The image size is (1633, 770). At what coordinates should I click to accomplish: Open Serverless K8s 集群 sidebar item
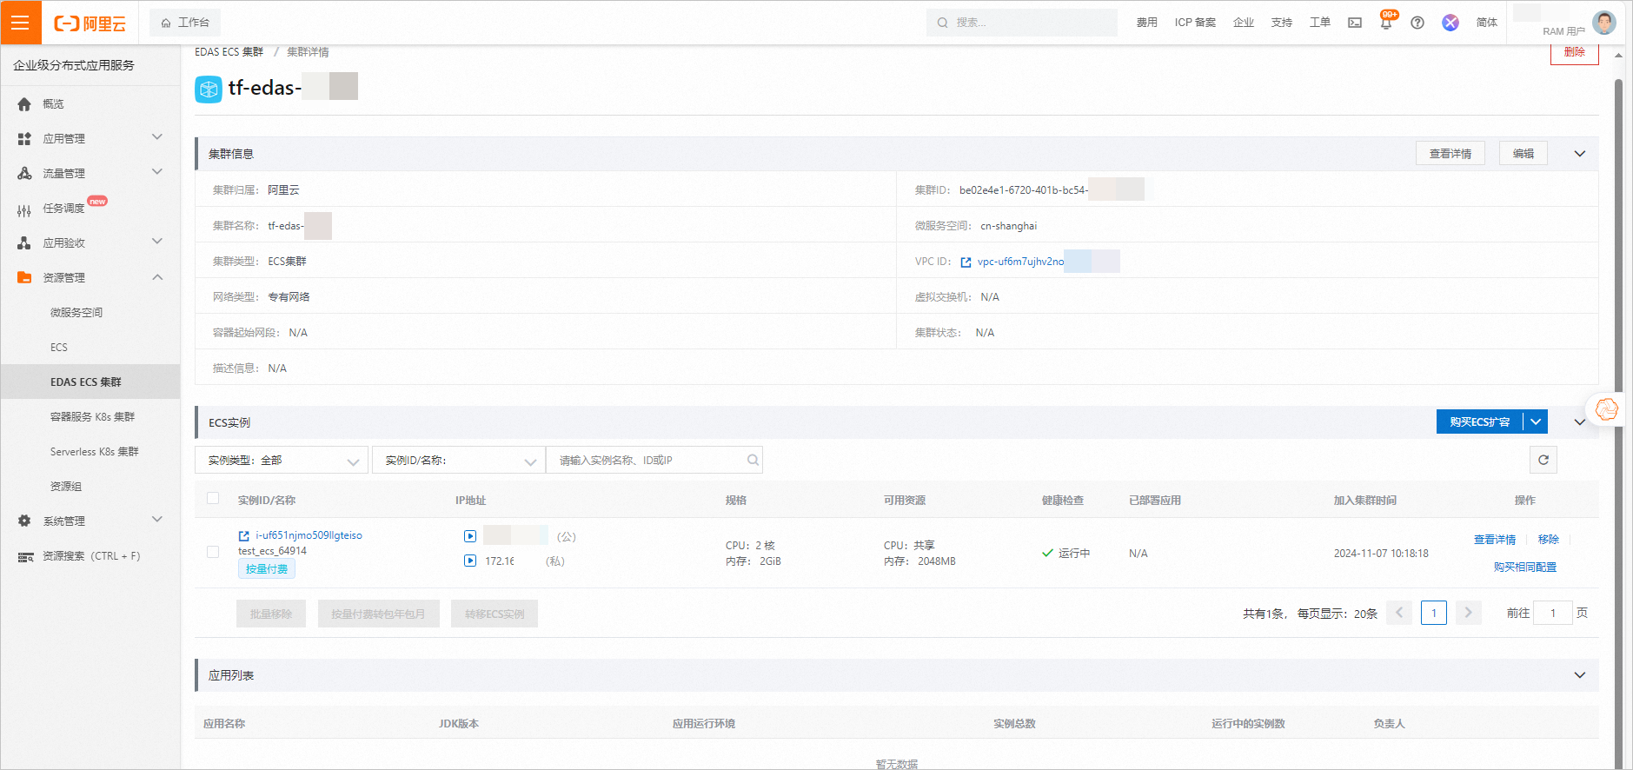pyautogui.click(x=95, y=452)
